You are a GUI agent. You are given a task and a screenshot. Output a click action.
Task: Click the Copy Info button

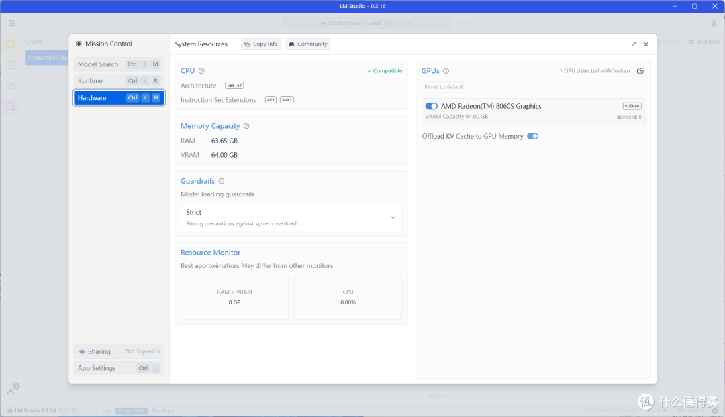tap(260, 44)
